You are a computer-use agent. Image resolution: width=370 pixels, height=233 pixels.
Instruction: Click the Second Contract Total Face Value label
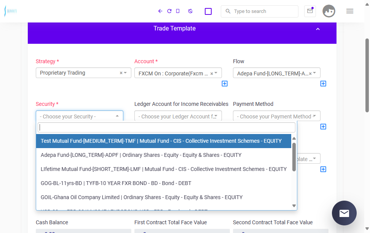point(273,222)
